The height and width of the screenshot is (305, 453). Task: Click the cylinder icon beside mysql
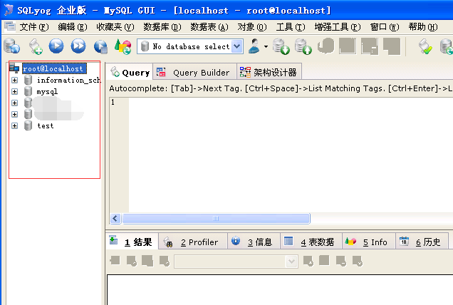pyautogui.click(x=28, y=91)
